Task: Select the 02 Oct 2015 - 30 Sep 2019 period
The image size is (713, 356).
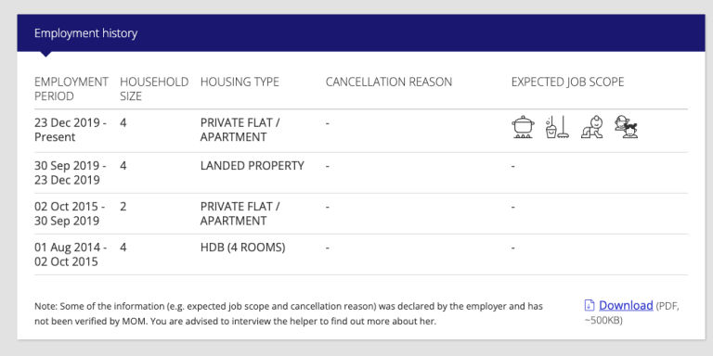Action: coord(70,214)
